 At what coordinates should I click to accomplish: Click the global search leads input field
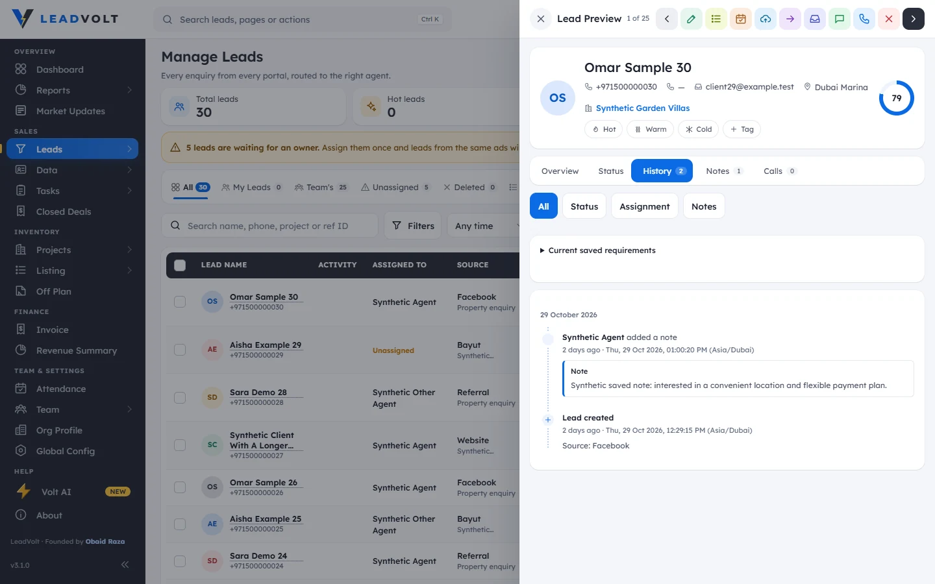[303, 19]
